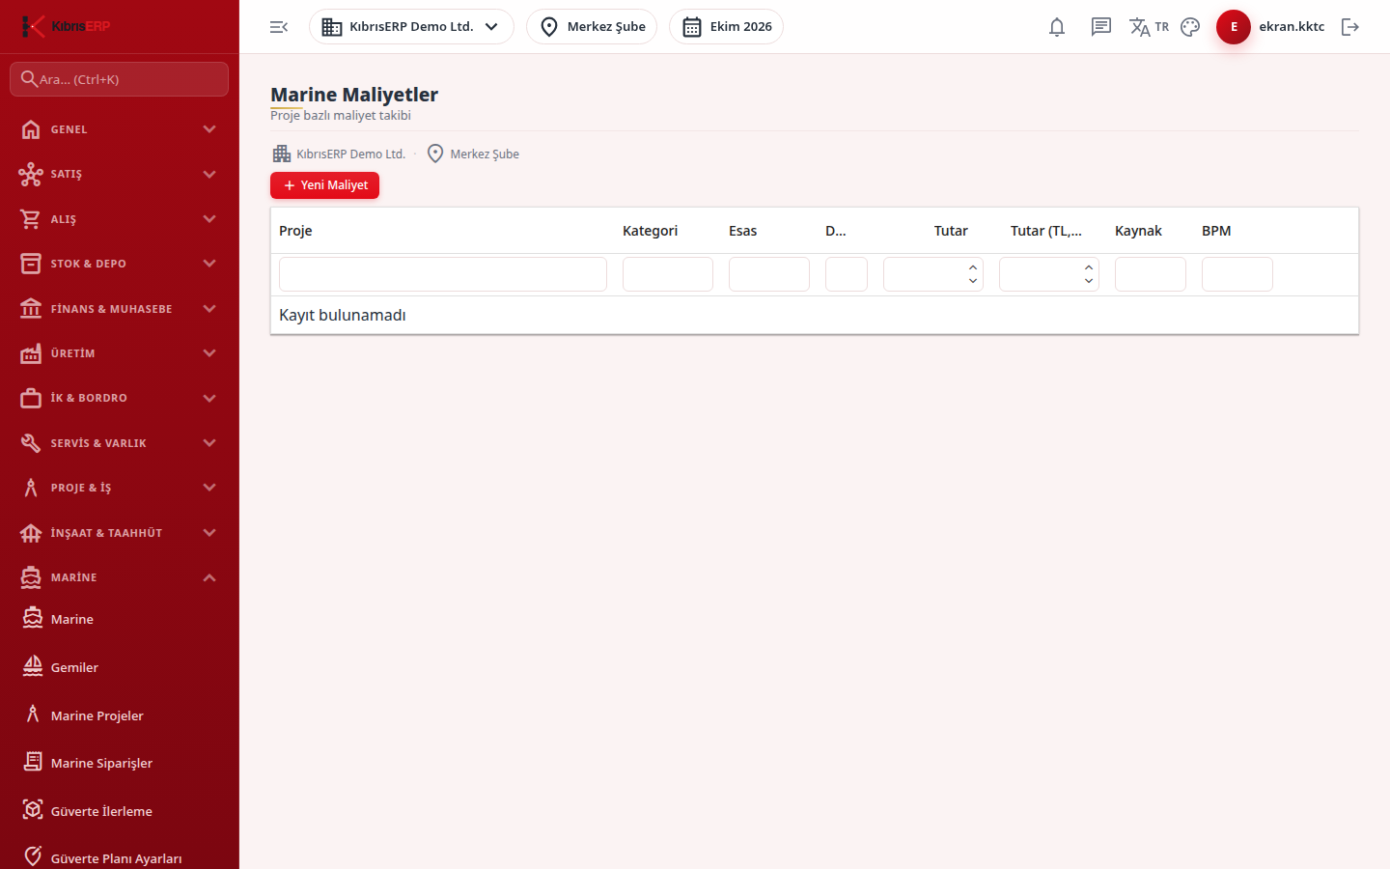This screenshot has width=1390, height=869.
Task: Expand PROJE & İŞ section
Action: [x=120, y=488]
